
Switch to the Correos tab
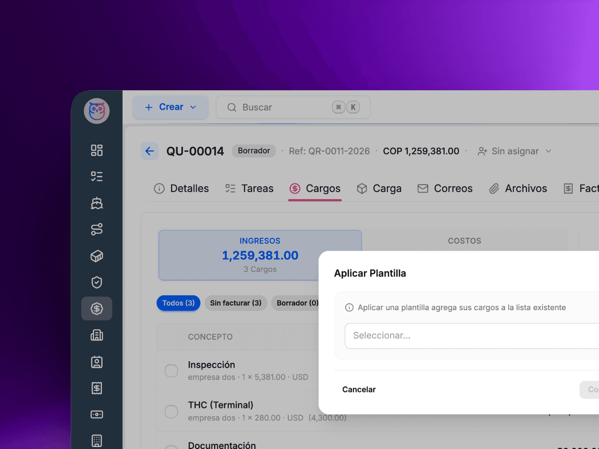445,189
